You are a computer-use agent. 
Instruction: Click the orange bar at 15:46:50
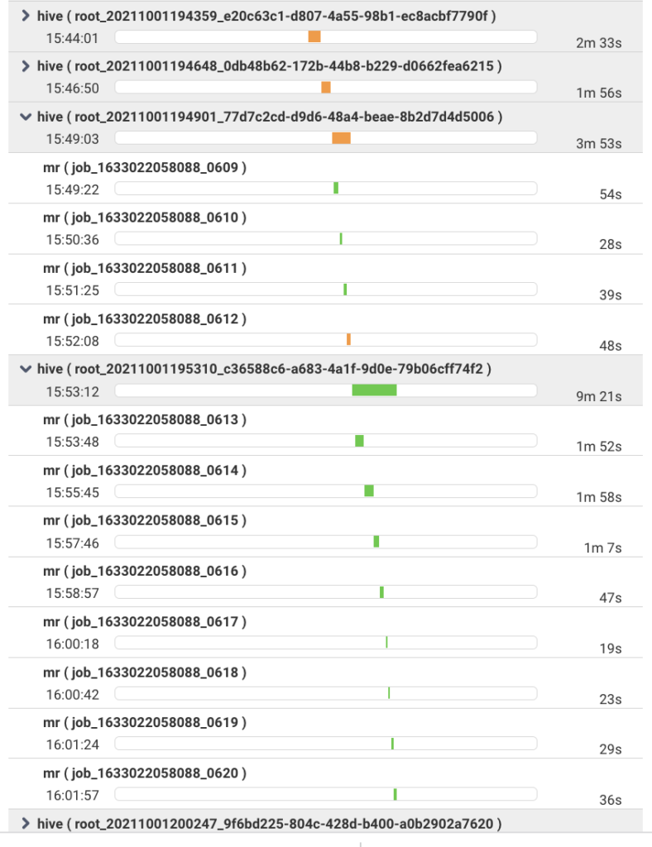(x=326, y=88)
